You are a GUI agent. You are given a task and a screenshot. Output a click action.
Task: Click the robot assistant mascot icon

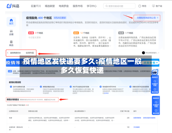point(155,72)
